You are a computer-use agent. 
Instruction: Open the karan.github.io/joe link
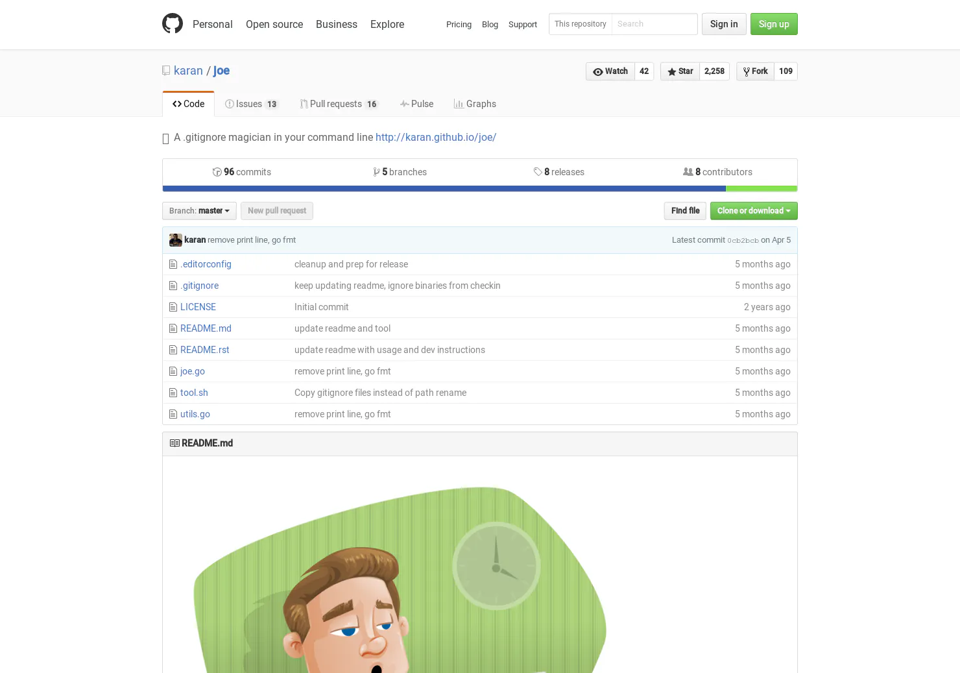[436, 138]
